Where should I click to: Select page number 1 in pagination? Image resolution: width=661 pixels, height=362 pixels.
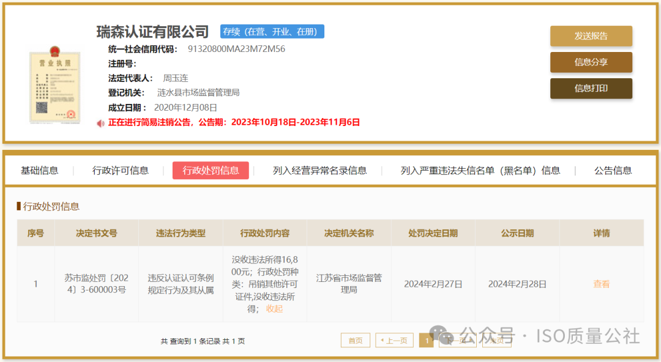(426, 340)
